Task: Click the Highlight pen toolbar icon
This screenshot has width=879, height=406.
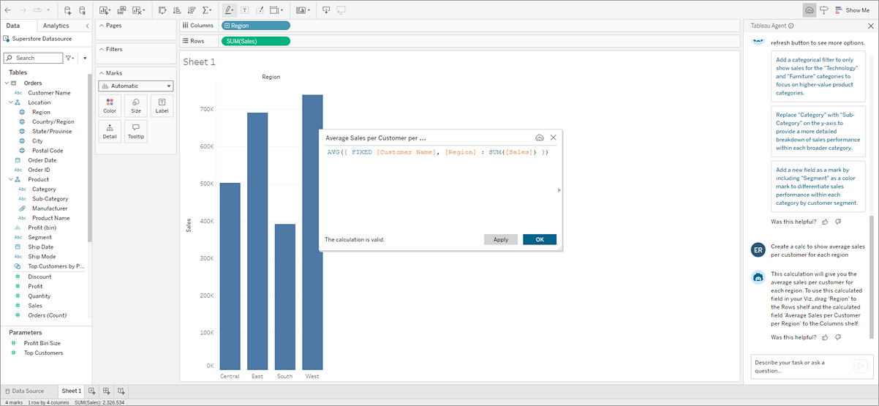Action: click(x=229, y=10)
